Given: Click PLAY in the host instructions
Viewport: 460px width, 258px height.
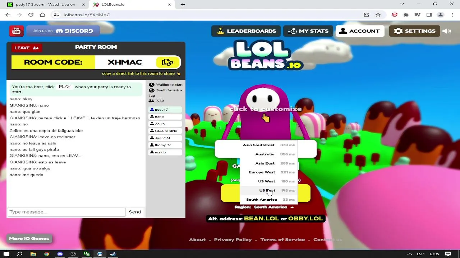Looking at the screenshot, I should (65, 87).
